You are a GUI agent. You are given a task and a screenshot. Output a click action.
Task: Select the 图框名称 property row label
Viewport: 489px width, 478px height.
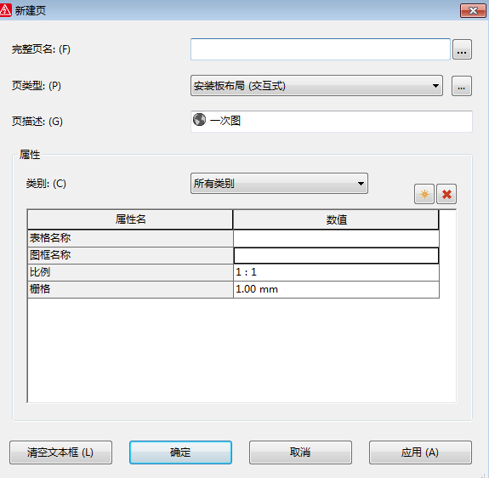click(130, 255)
